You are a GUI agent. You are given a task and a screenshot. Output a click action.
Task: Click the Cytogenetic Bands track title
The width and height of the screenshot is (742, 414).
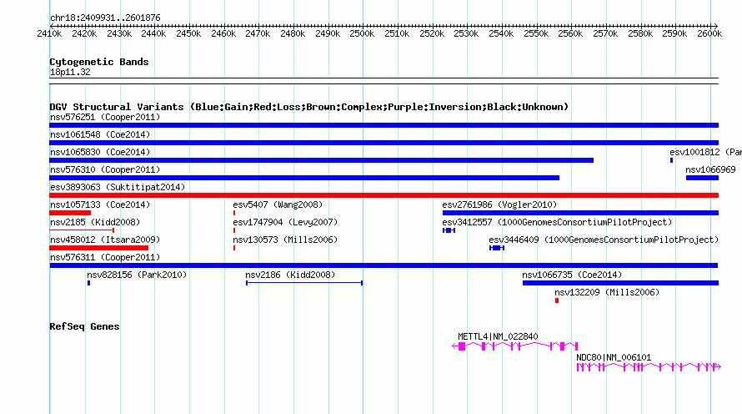[x=99, y=62]
